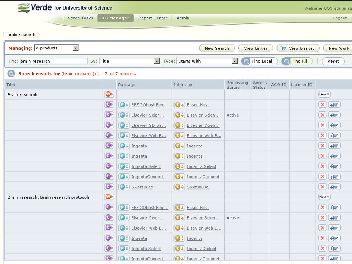352x264 pixels.
Task: Click constituent icon in the SwetsWise row
Action: [109, 187]
